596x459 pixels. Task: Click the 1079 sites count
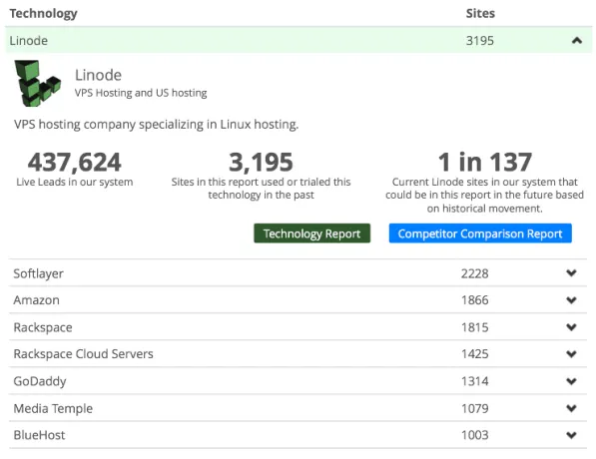[x=475, y=408]
